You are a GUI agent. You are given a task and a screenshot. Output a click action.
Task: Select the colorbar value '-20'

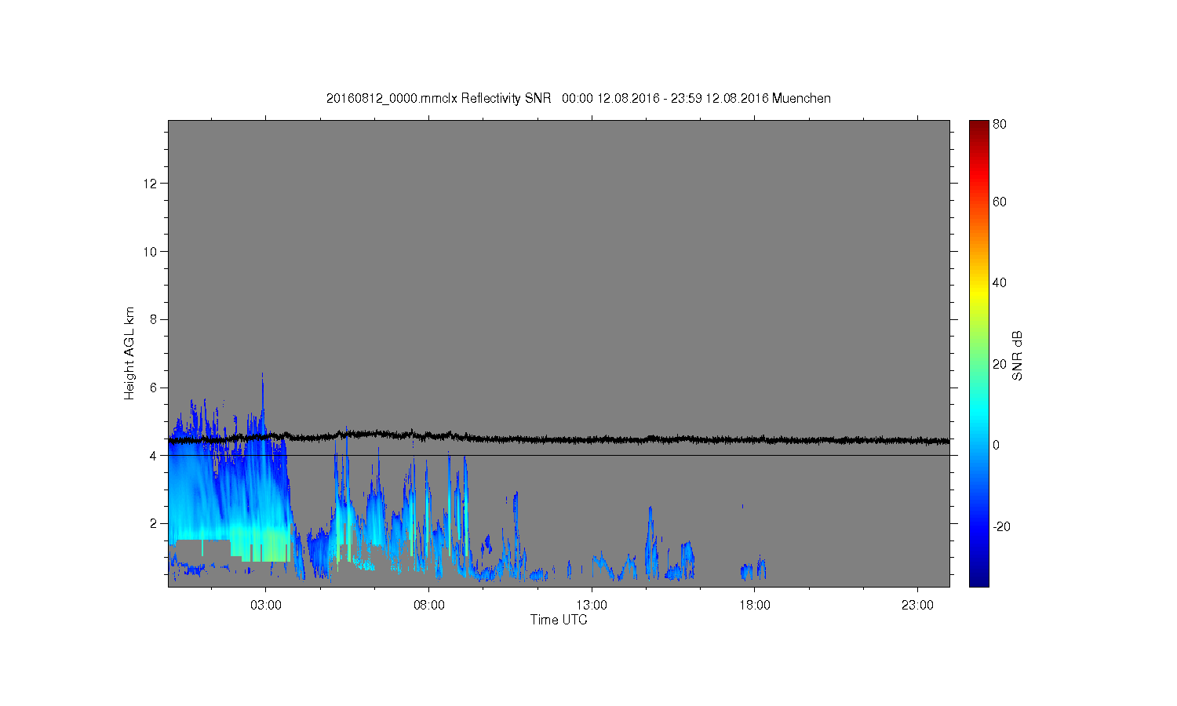click(1001, 526)
